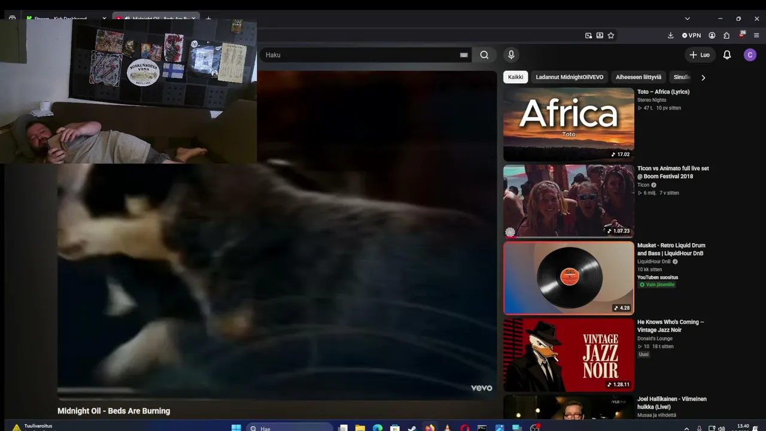Select the Aiheeseen liittyviä chip

[x=639, y=77]
